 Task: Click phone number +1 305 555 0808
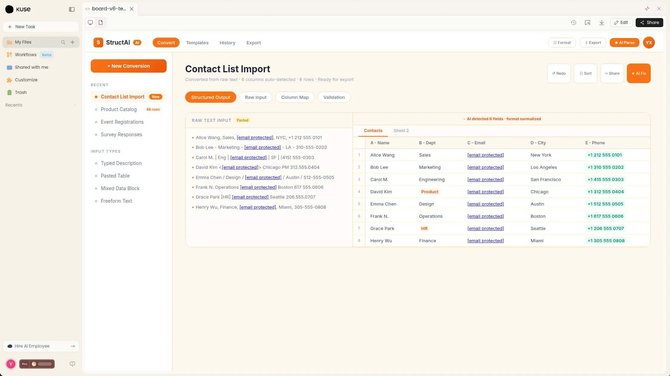(606, 241)
